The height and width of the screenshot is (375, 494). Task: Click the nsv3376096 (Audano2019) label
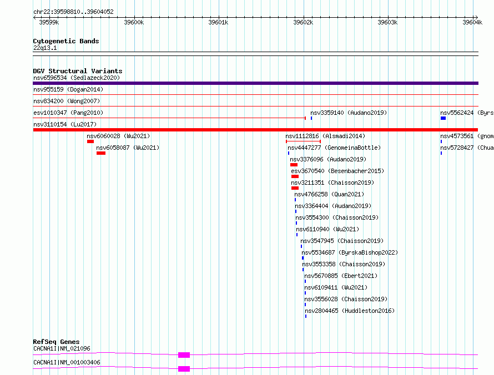[x=328, y=159]
